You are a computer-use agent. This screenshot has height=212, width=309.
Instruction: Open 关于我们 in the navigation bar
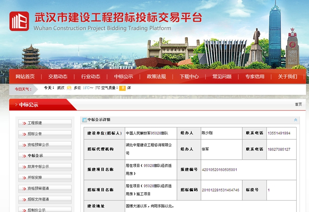point(287,77)
